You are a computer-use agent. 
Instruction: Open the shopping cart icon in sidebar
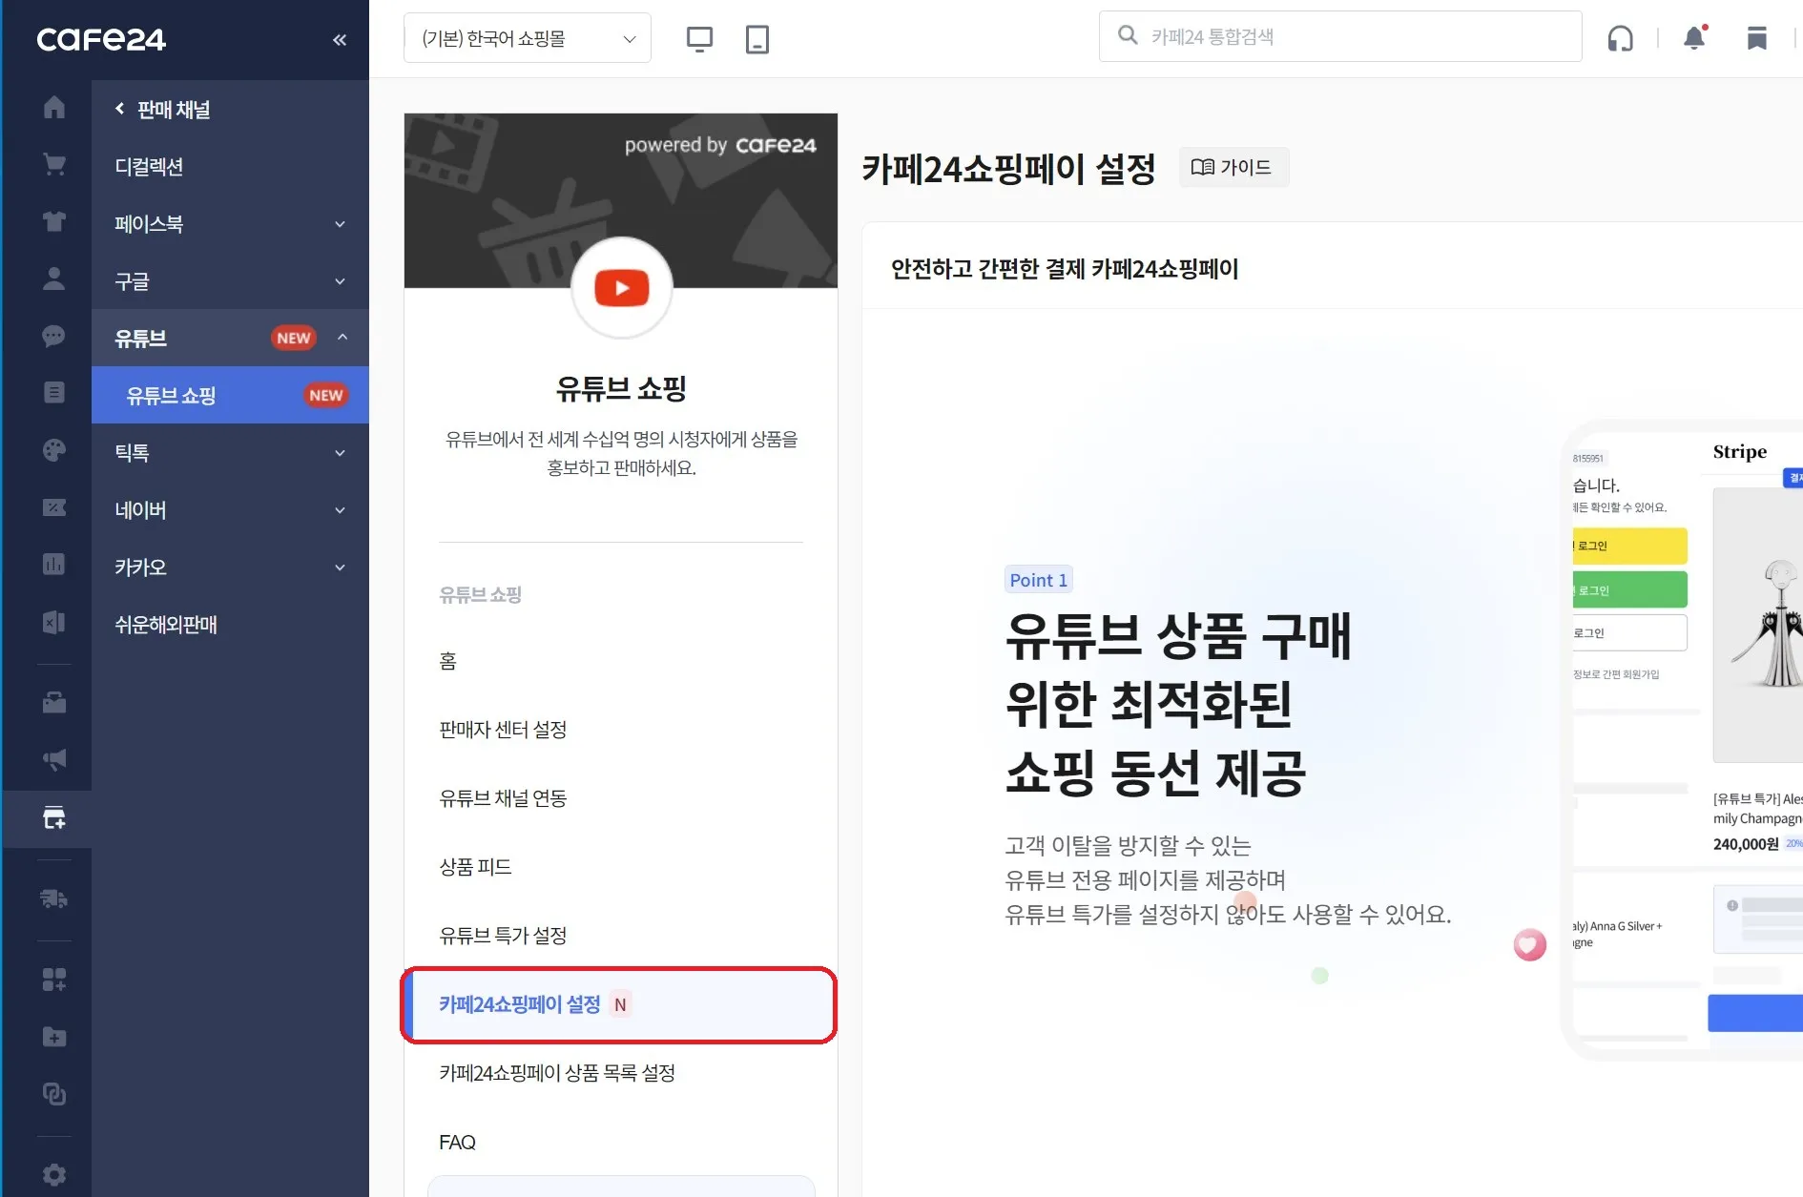click(54, 164)
